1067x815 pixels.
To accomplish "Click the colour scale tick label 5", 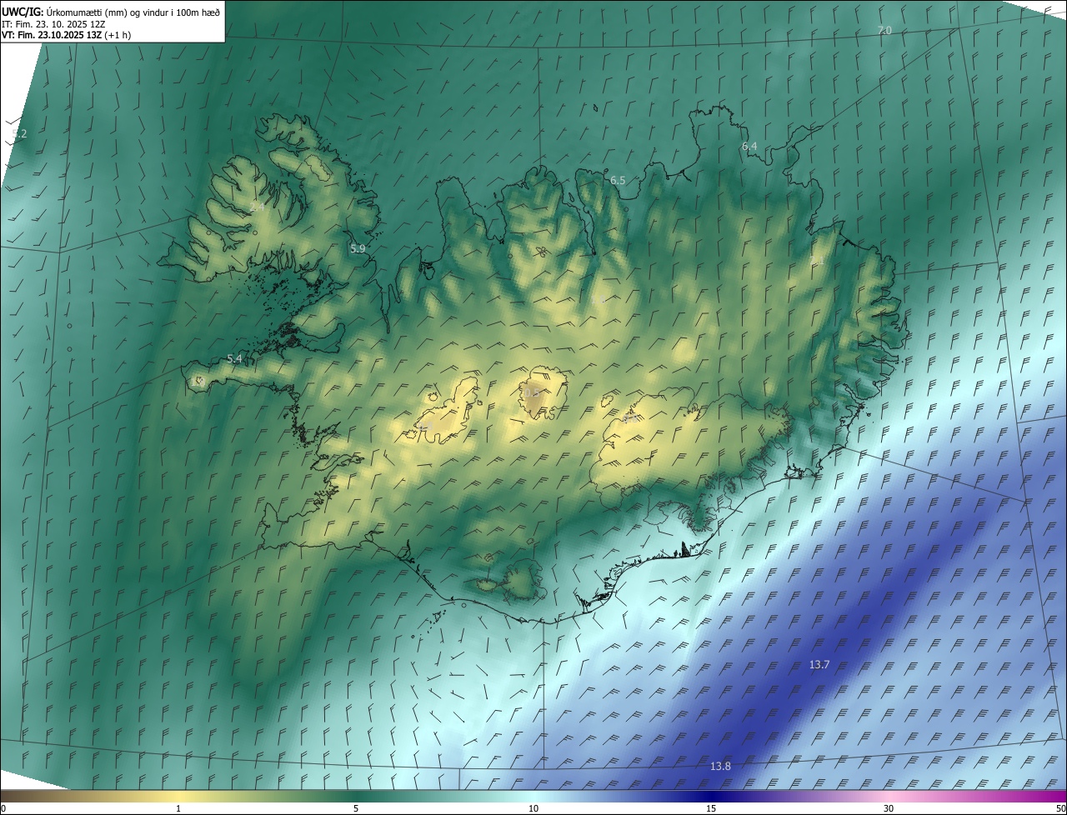I will (x=356, y=808).
